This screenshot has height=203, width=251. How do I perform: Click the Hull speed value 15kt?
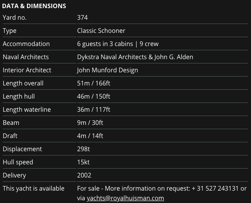tap(83, 162)
